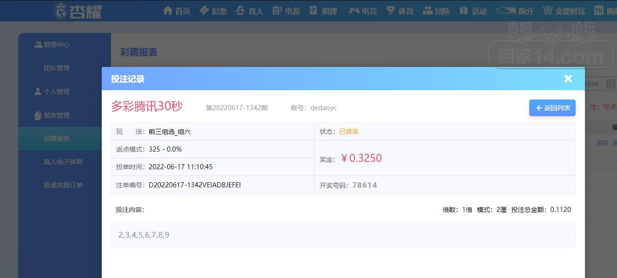
Task: Open the 电竞 esports nav item
Action: coord(363,11)
